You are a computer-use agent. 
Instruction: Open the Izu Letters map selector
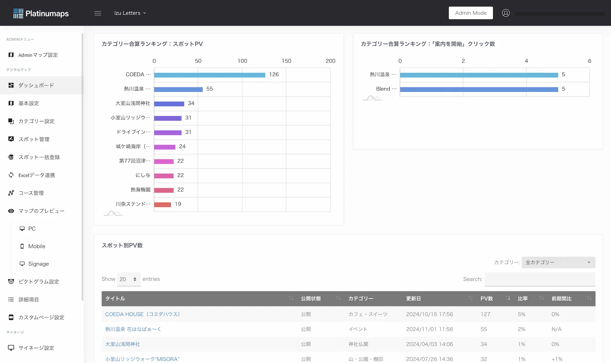[x=130, y=13]
